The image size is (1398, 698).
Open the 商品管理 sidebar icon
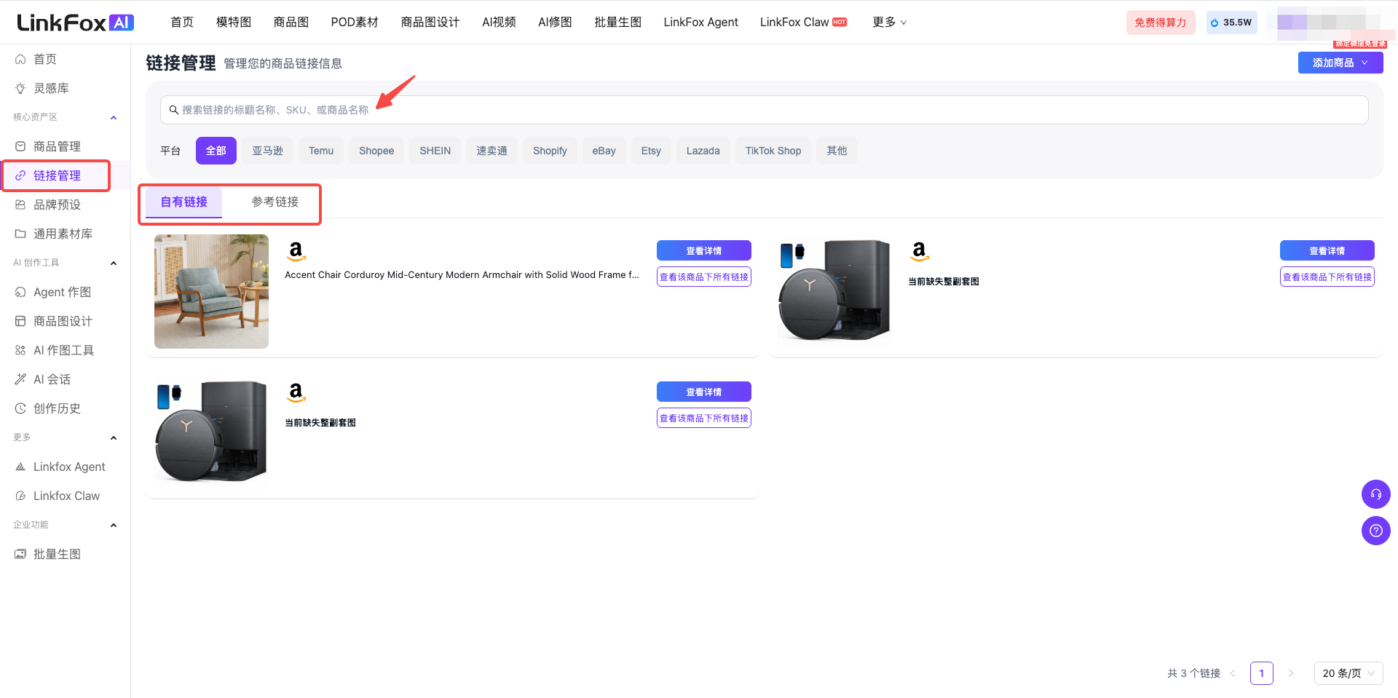coord(20,146)
